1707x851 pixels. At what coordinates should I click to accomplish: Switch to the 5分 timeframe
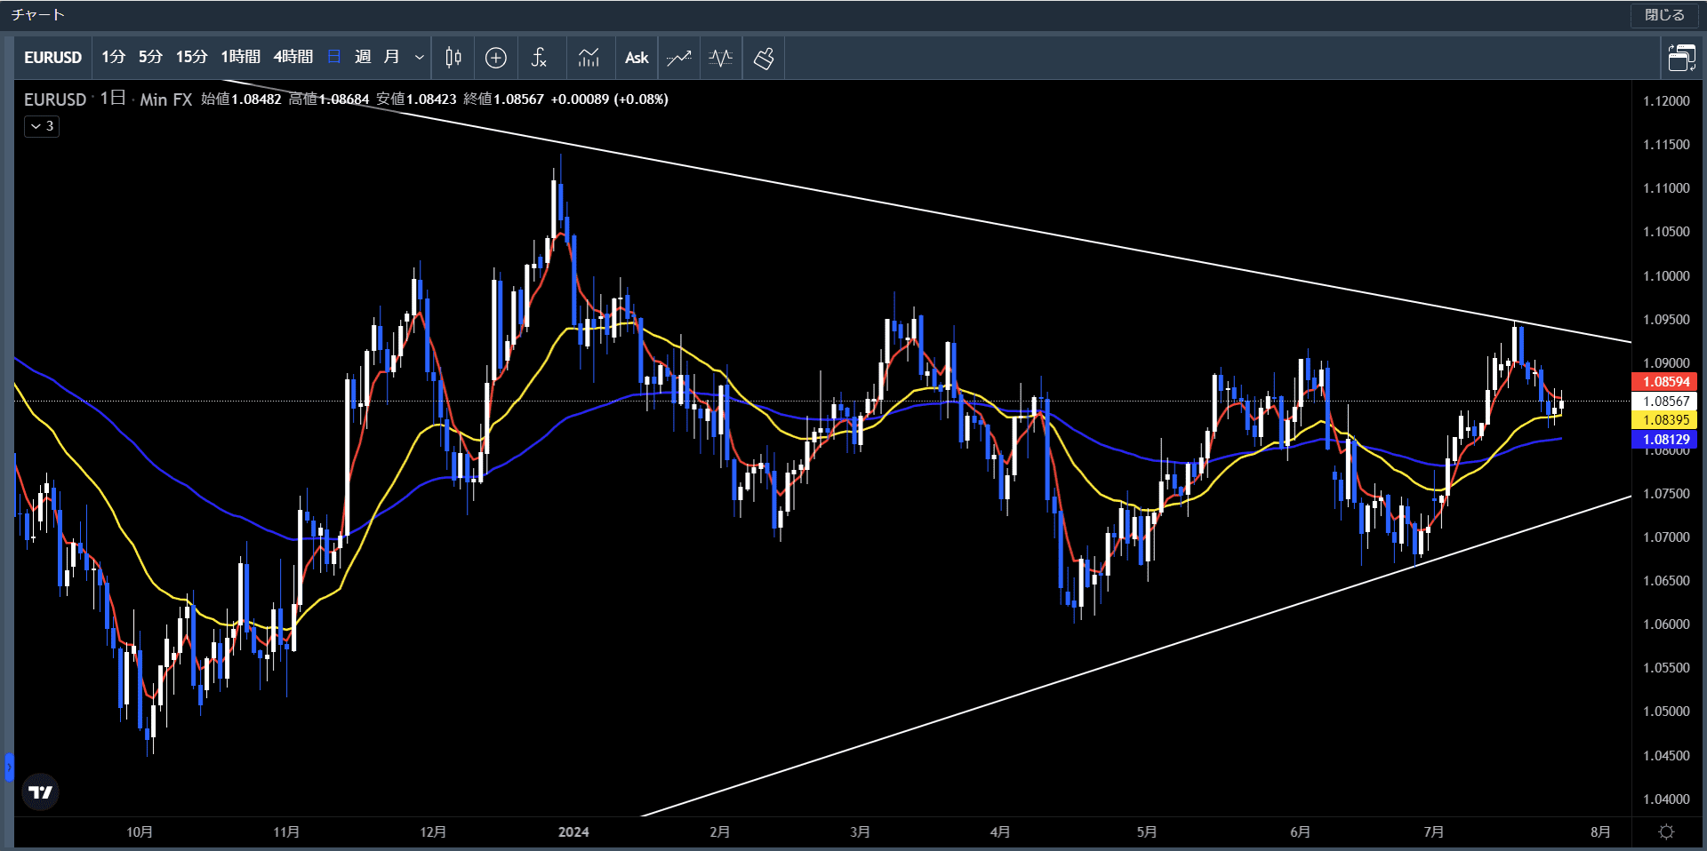150,58
